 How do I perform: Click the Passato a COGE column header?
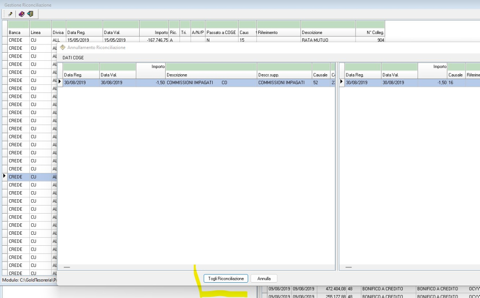click(221, 32)
